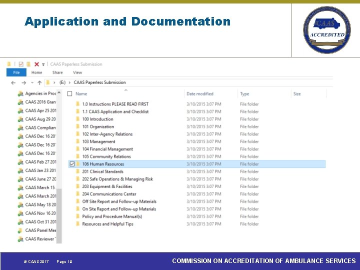This screenshot has width=360, height=270.
Task: Click the navigation pane scrollbar thumb
Action: click(59, 216)
